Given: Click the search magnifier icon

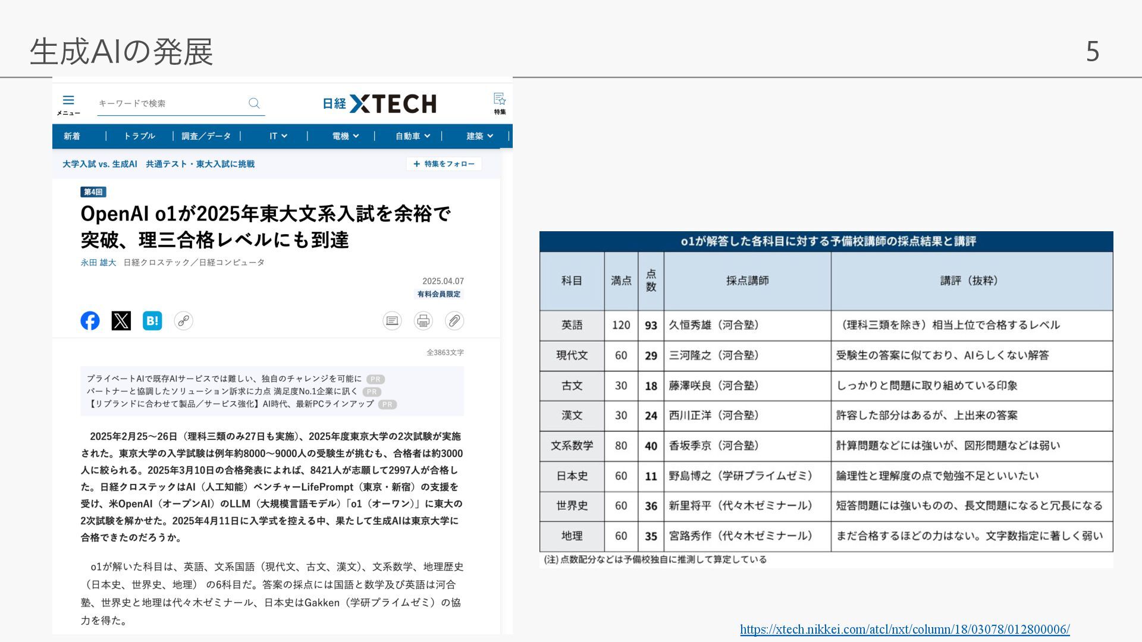Looking at the screenshot, I should [x=254, y=103].
